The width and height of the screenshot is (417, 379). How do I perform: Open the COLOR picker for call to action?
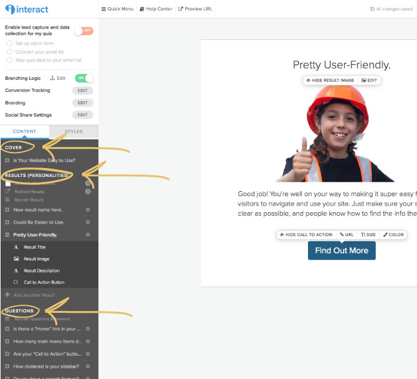click(393, 235)
